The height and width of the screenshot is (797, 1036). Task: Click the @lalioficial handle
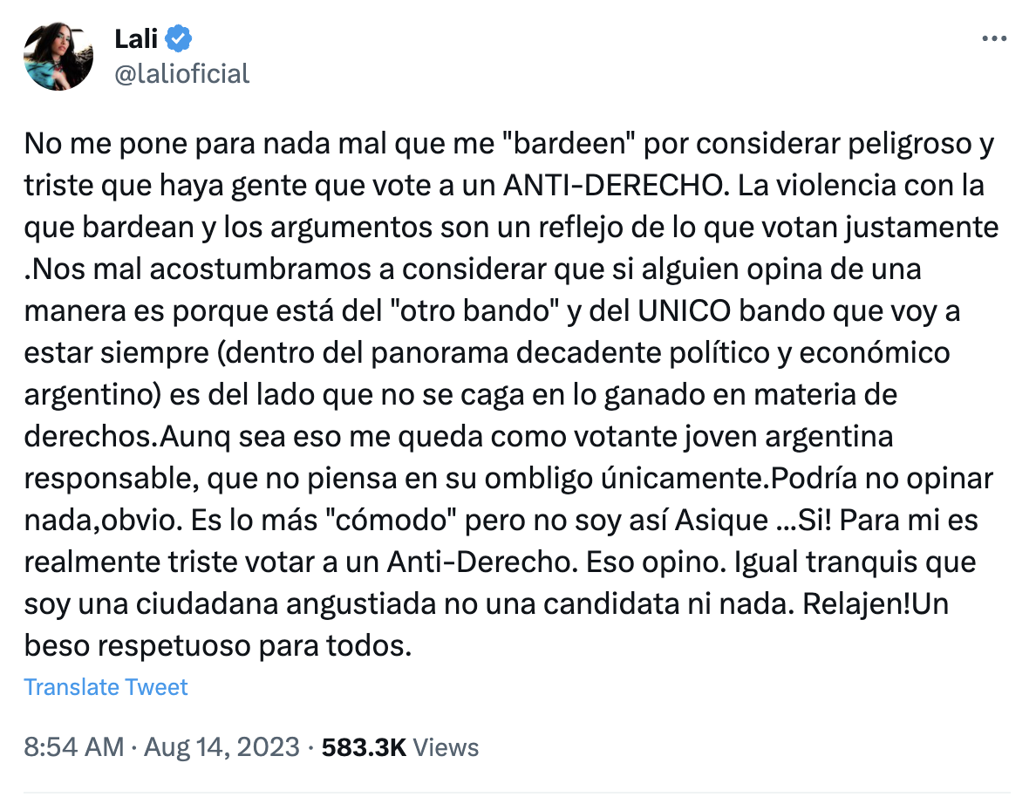[184, 74]
